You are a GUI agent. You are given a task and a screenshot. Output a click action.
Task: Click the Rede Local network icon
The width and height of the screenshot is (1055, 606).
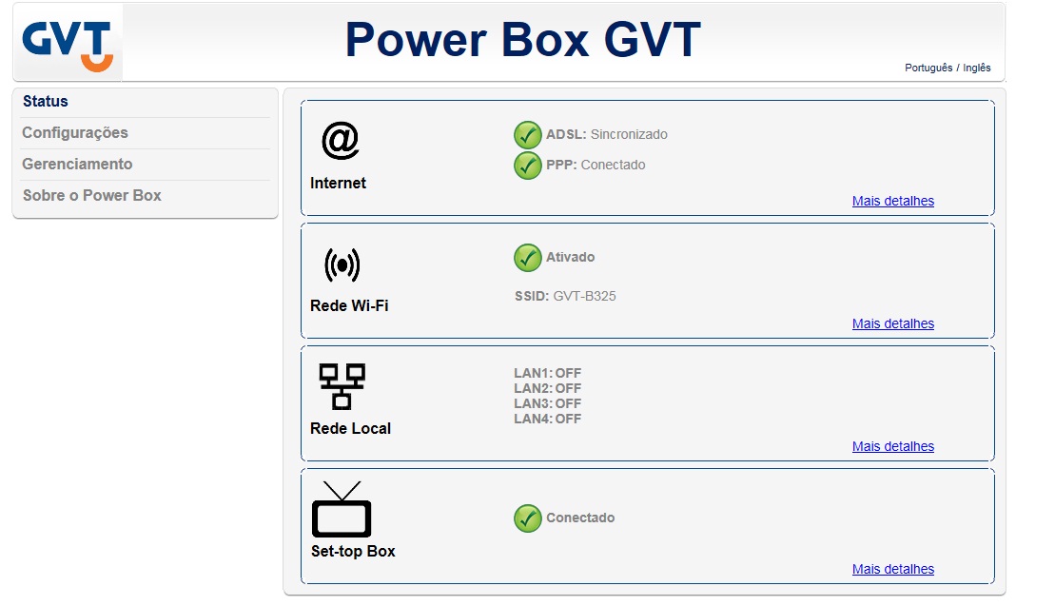tap(342, 387)
